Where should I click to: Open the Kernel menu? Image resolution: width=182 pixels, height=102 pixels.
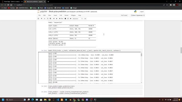pos(66,15)
